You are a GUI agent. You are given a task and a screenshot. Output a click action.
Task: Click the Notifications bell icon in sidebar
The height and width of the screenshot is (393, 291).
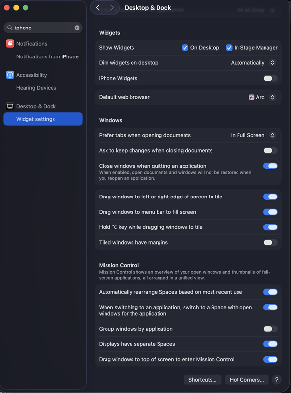point(10,44)
